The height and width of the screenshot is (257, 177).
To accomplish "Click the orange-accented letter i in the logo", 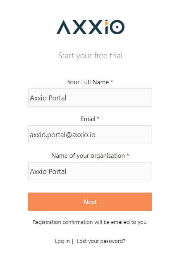I will pos(106,27).
